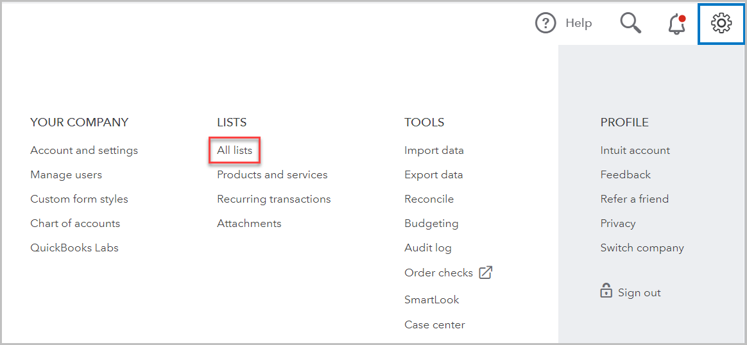
Task: Click the Help text label
Action: [x=579, y=23]
